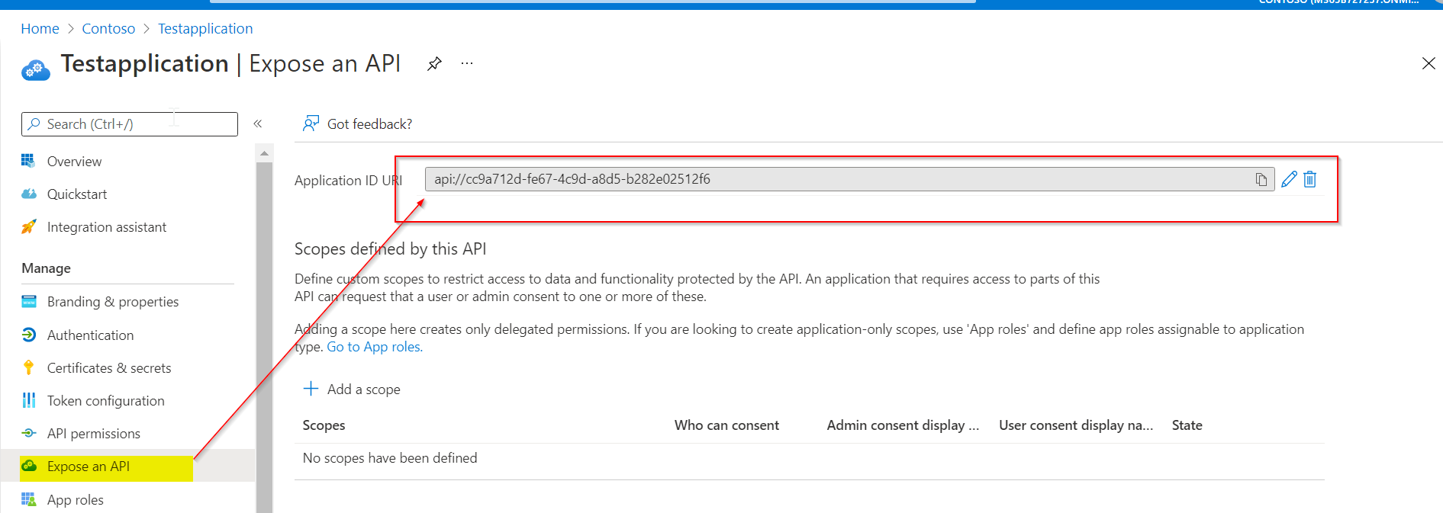Open the more options ellipsis next to title
The image size is (1443, 513).
click(x=467, y=63)
